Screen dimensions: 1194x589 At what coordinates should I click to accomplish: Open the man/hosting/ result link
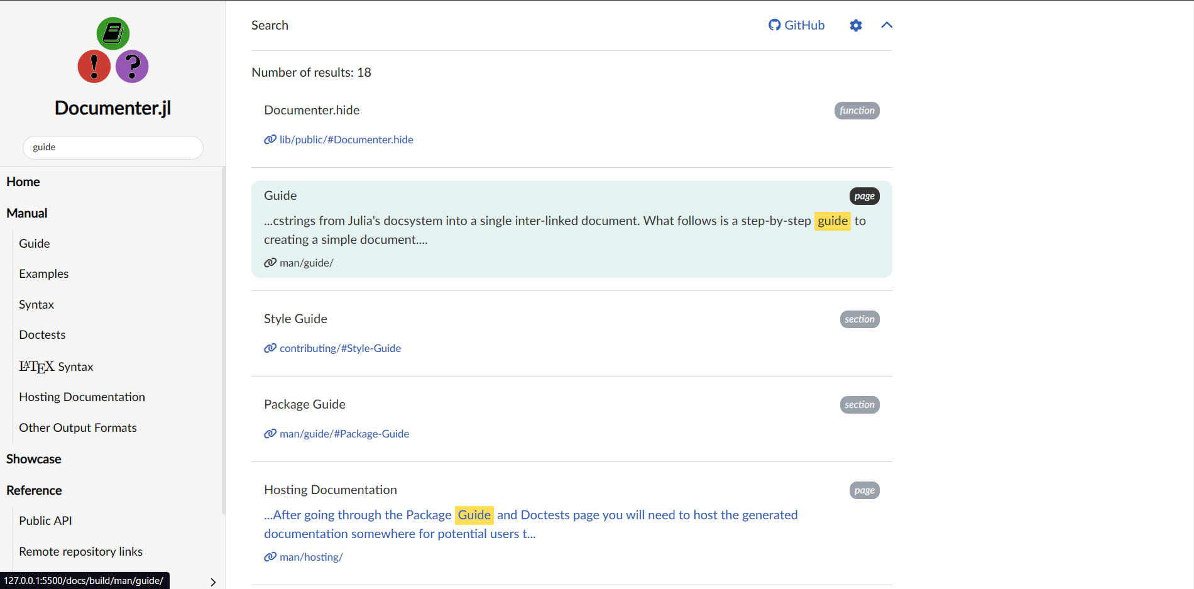pyautogui.click(x=310, y=557)
